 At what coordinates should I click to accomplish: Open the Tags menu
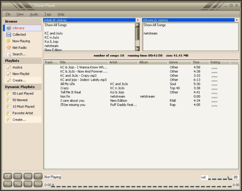(x=48, y=14)
